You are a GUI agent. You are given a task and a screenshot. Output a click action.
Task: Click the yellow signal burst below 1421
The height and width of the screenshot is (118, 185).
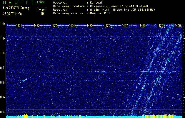click(x=26, y=116)
